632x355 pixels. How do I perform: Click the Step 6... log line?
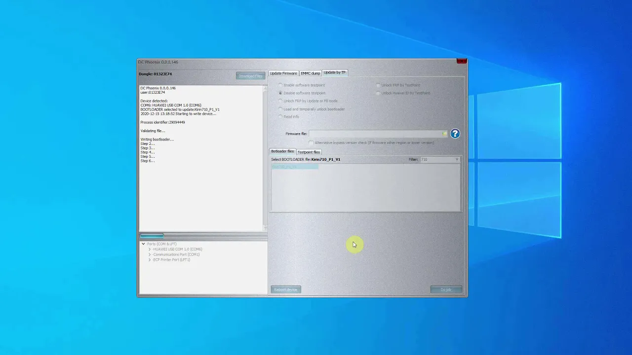tap(148, 161)
